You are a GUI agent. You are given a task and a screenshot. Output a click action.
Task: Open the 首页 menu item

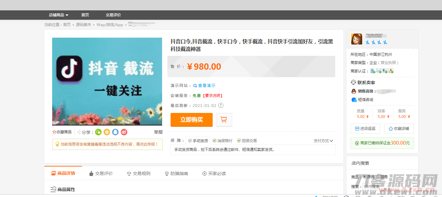coord(85,15)
